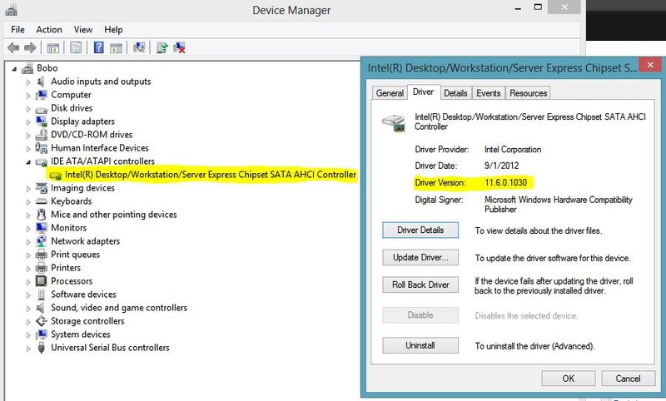Open the Action menu
The width and height of the screenshot is (666, 401).
point(49,30)
